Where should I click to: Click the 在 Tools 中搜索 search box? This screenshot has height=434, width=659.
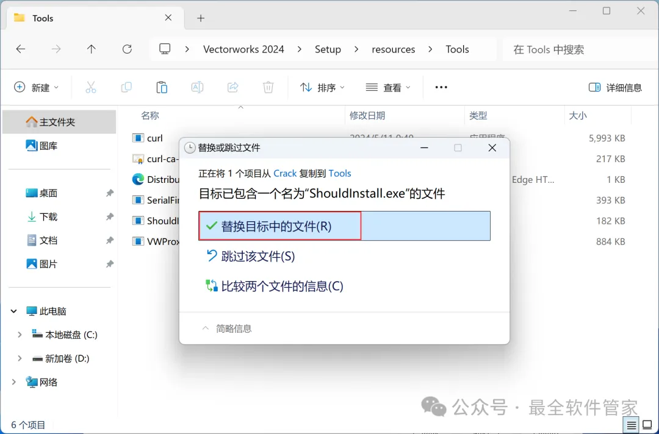pyautogui.click(x=580, y=49)
